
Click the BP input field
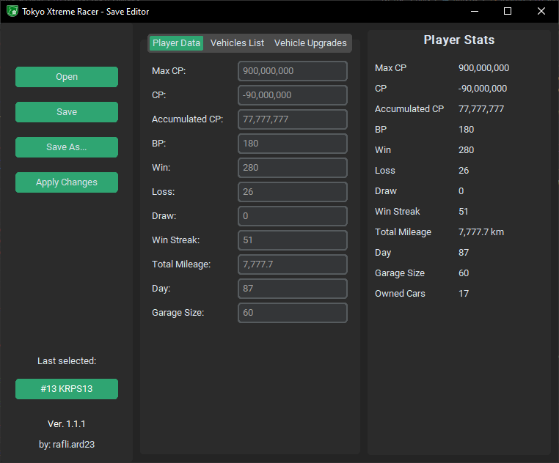point(293,144)
